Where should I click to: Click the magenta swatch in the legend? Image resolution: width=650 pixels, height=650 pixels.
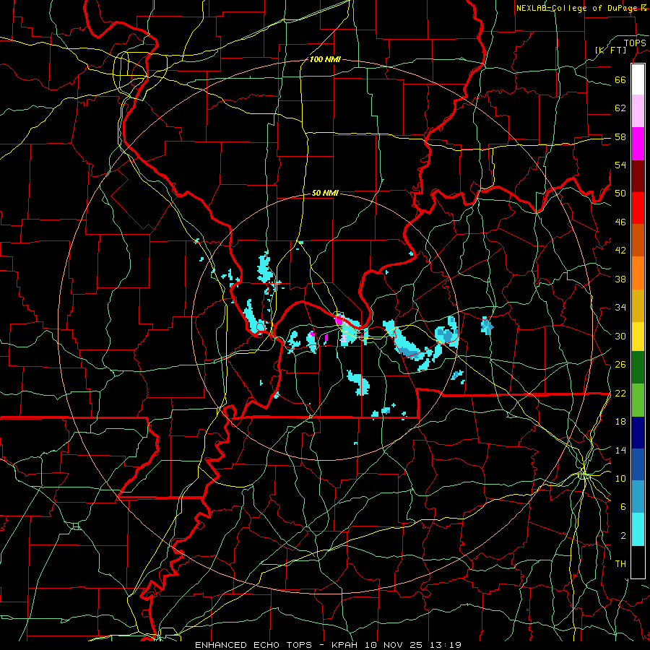[638, 144]
